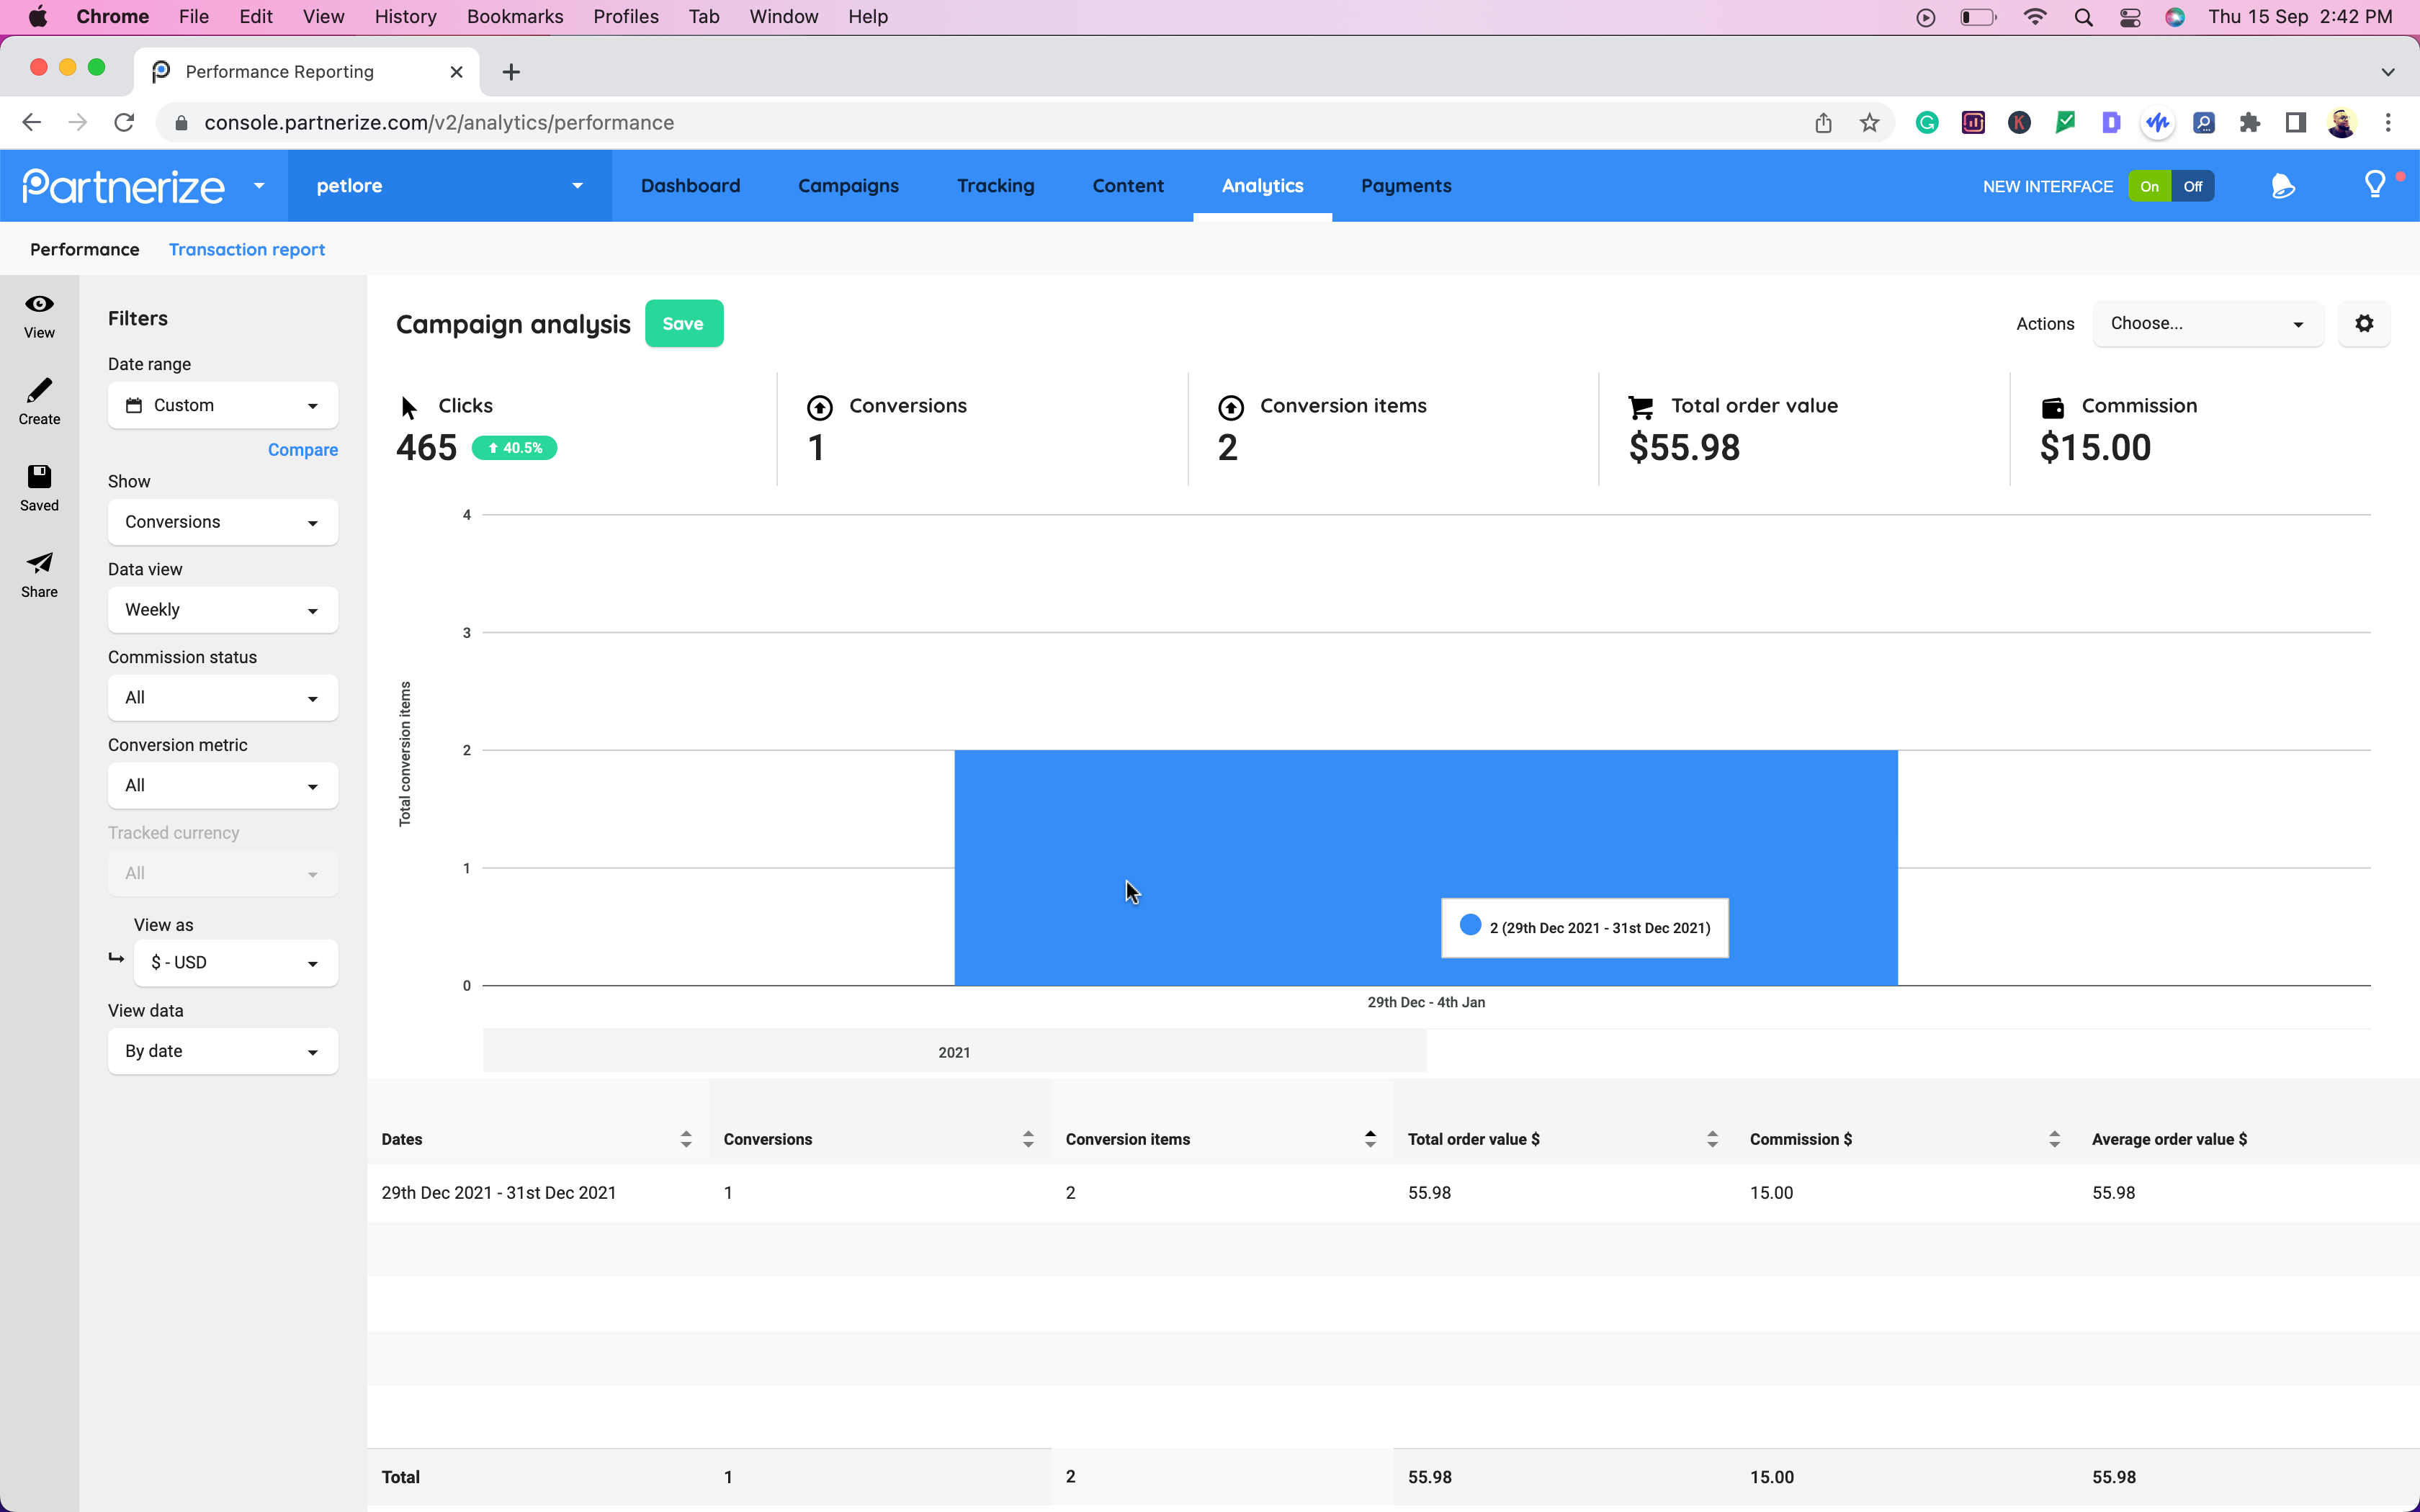Expand the petlore account selector
Viewport: 2420px width, 1512px height.
pos(450,186)
